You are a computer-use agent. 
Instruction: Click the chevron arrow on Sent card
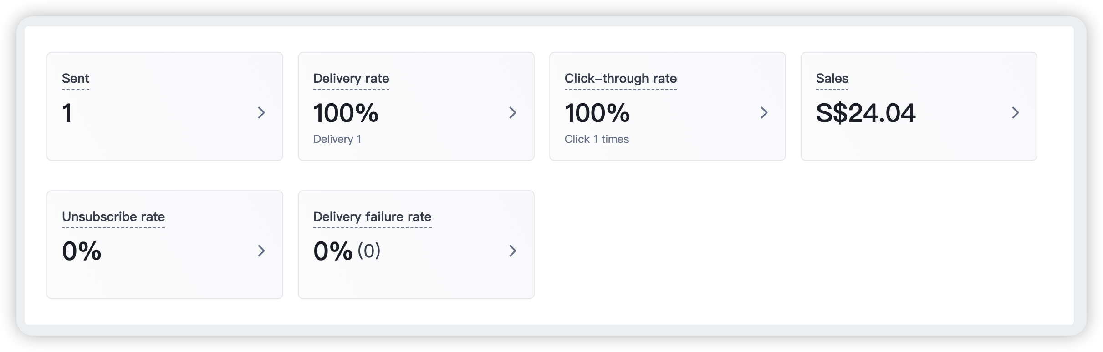(x=261, y=113)
